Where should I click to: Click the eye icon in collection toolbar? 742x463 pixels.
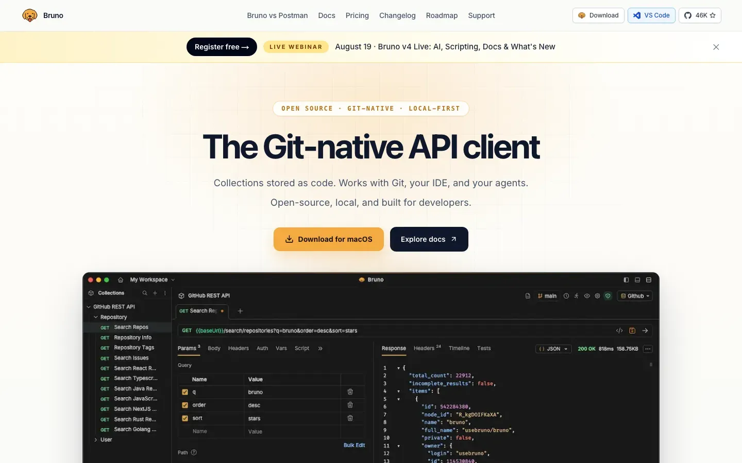pyautogui.click(x=587, y=296)
